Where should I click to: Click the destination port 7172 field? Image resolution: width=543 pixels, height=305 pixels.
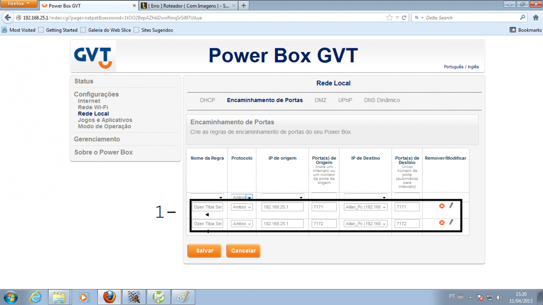point(407,224)
